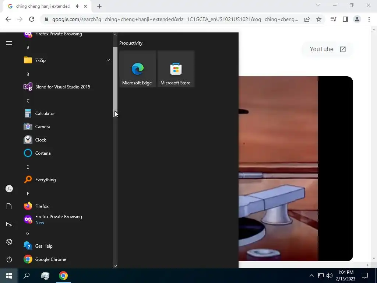Click the letter E section header
The height and width of the screenshot is (283, 377).
(28, 167)
